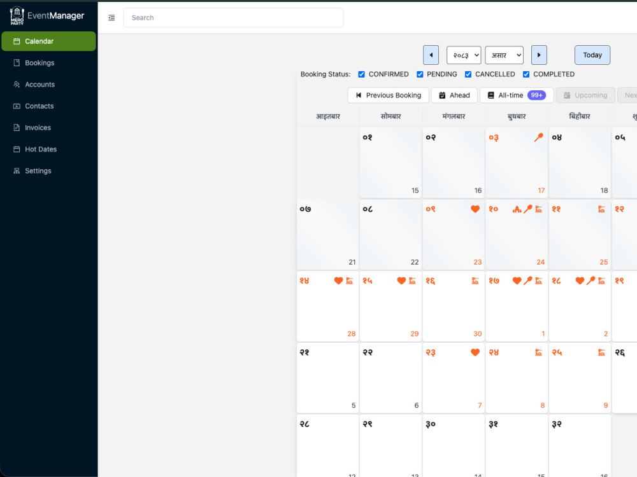Select calendar date ०७ (21)
This screenshot has height=477, width=637.
(x=328, y=235)
